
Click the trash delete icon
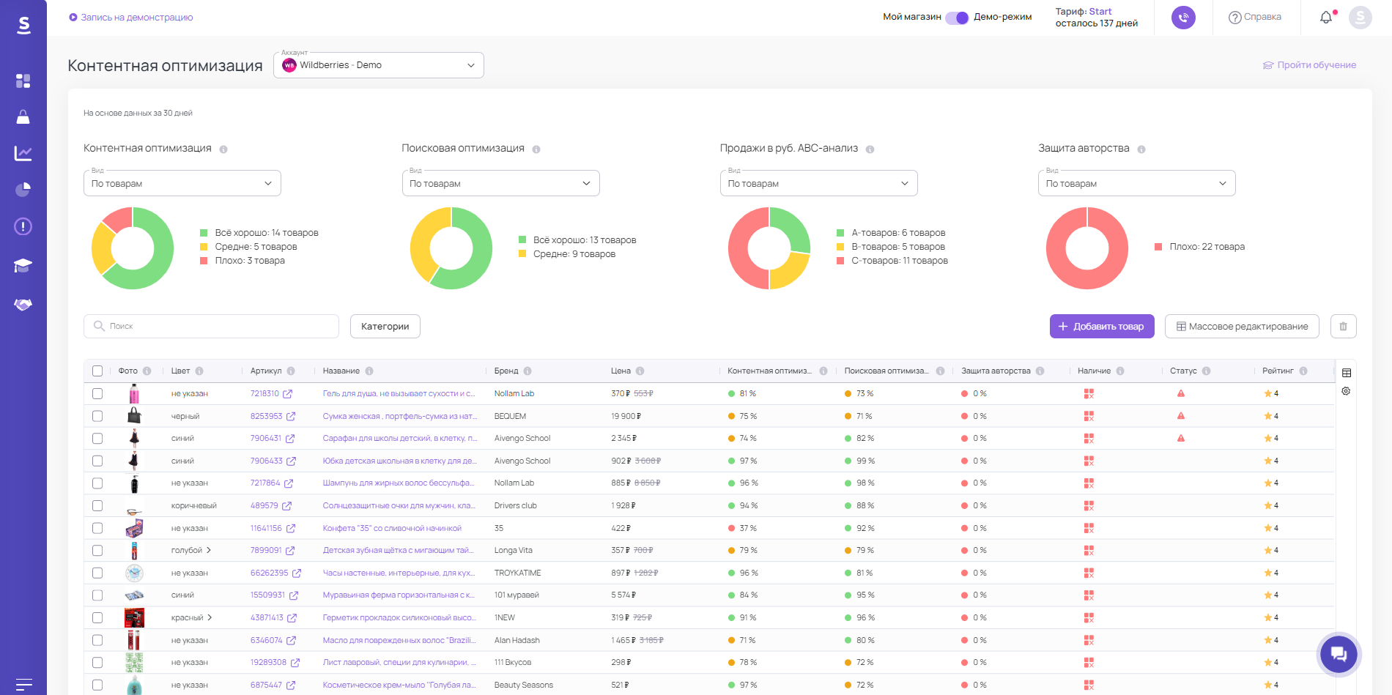click(1343, 327)
